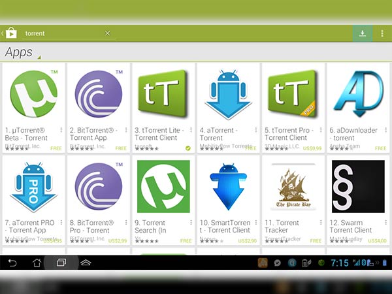392x294 pixels.
Task: Open the three-dot menu for µTorrent Beta
Action: [61, 130]
